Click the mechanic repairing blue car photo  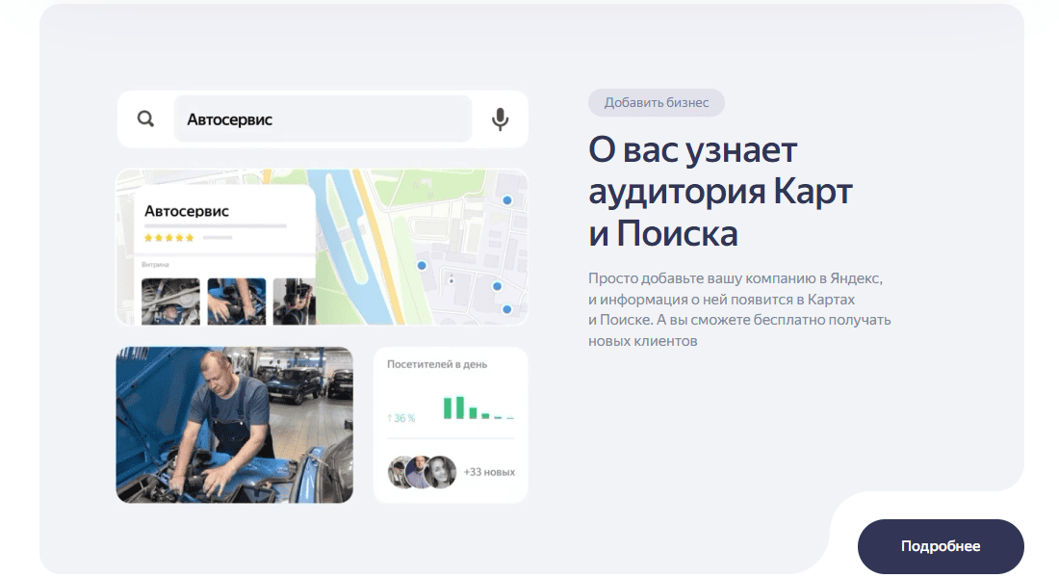234,425
